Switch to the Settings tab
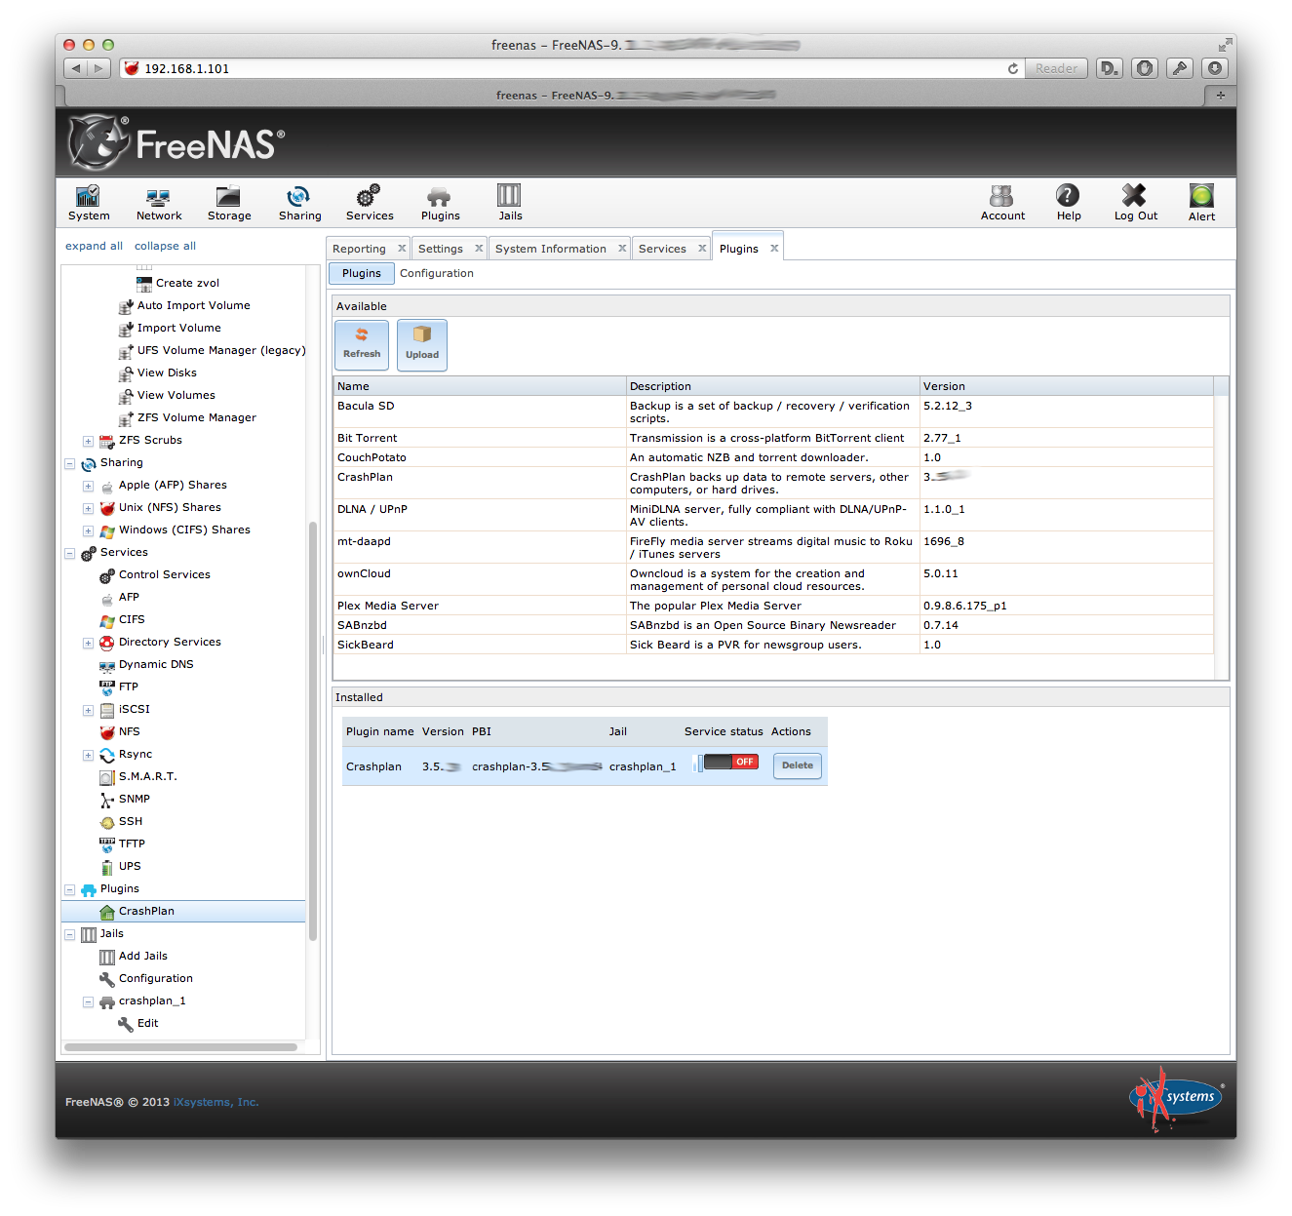This screenshot has width=1292, height=1216. 441,249
